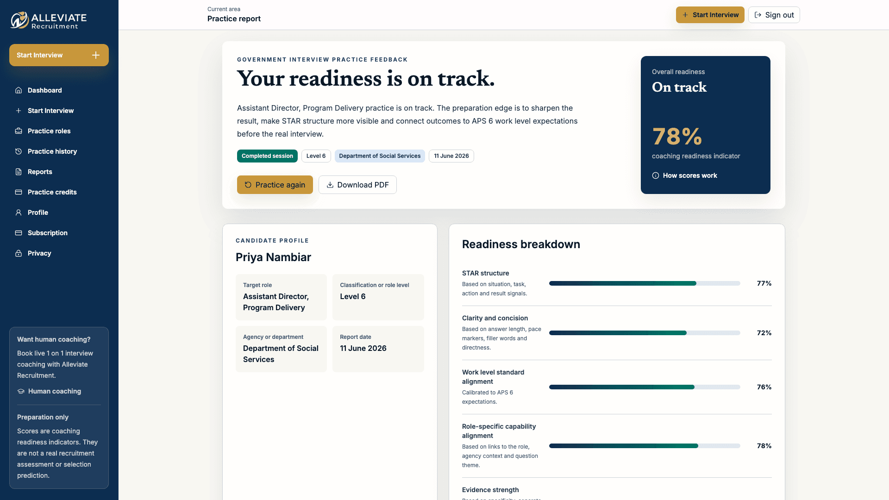This screenshot has height=500, width=889.
Task: Click the Practice history clock icon
Action: pos(19,151)
